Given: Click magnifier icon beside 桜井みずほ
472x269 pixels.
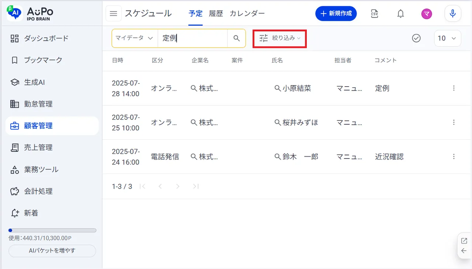Looking at the screenshot, I should (x=278, y=123).
